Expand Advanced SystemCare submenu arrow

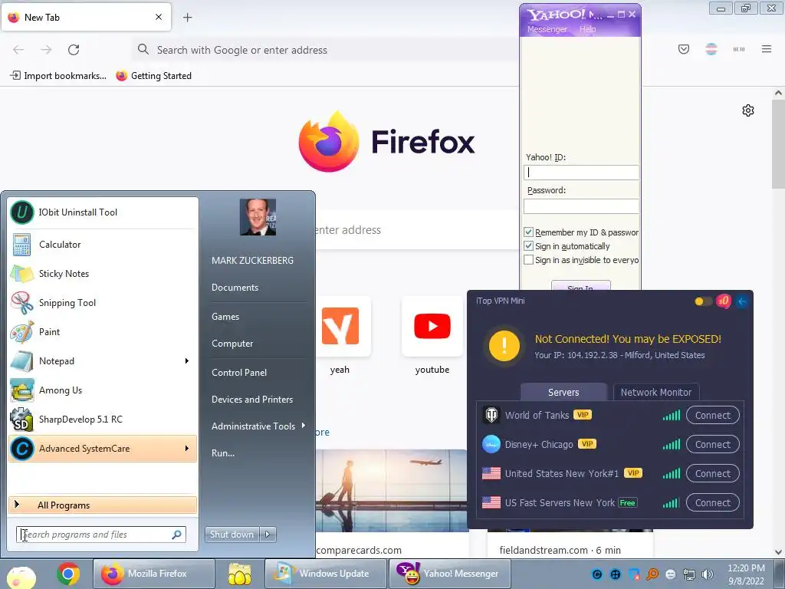coord(187,448)
